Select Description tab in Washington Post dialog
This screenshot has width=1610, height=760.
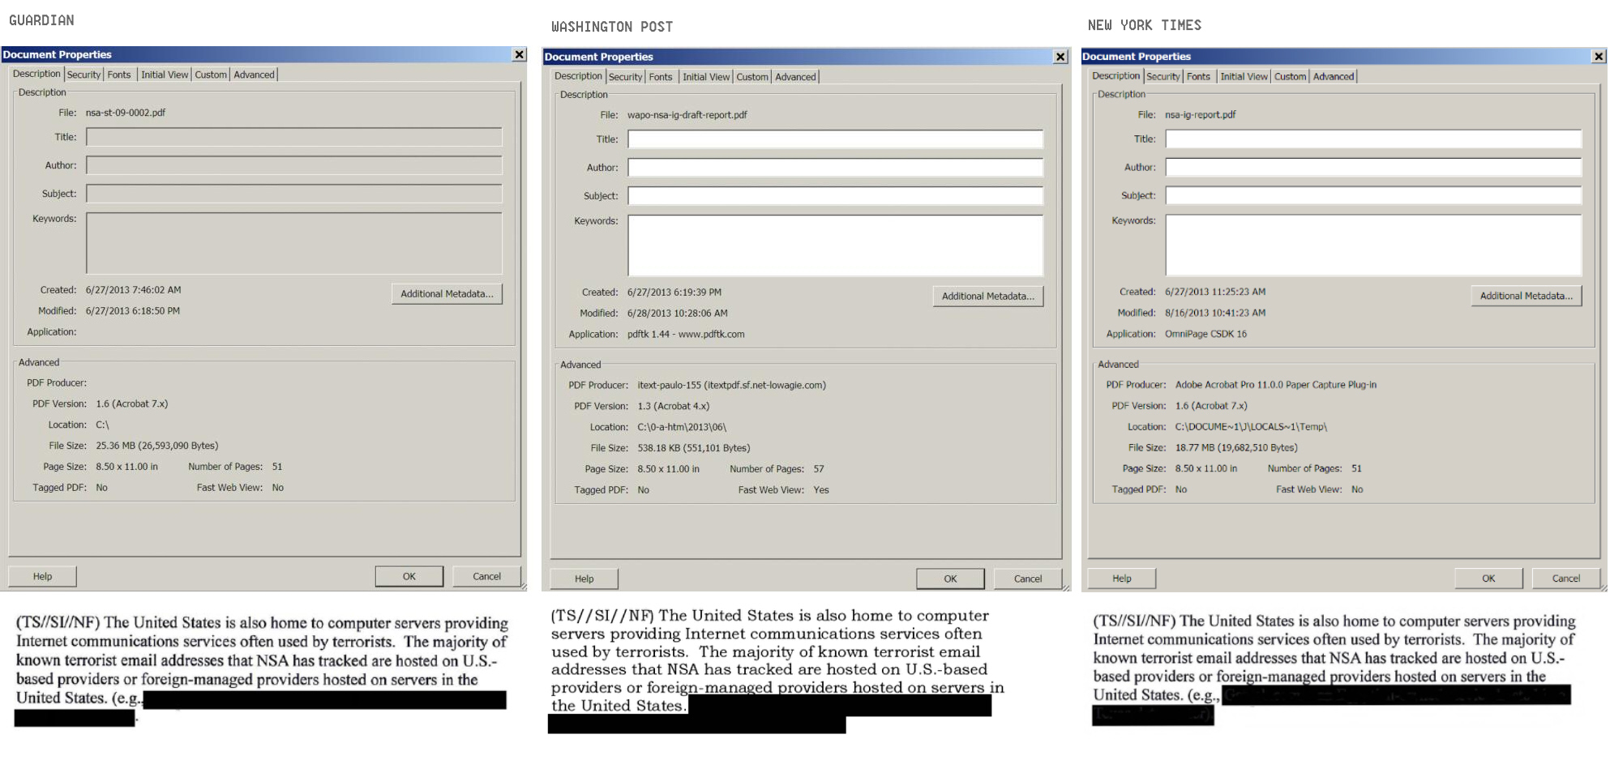[578, 76]
